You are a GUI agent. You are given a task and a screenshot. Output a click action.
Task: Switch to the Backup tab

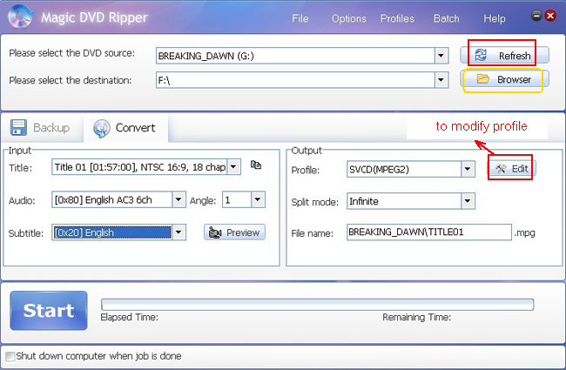(x=40, y=128)
